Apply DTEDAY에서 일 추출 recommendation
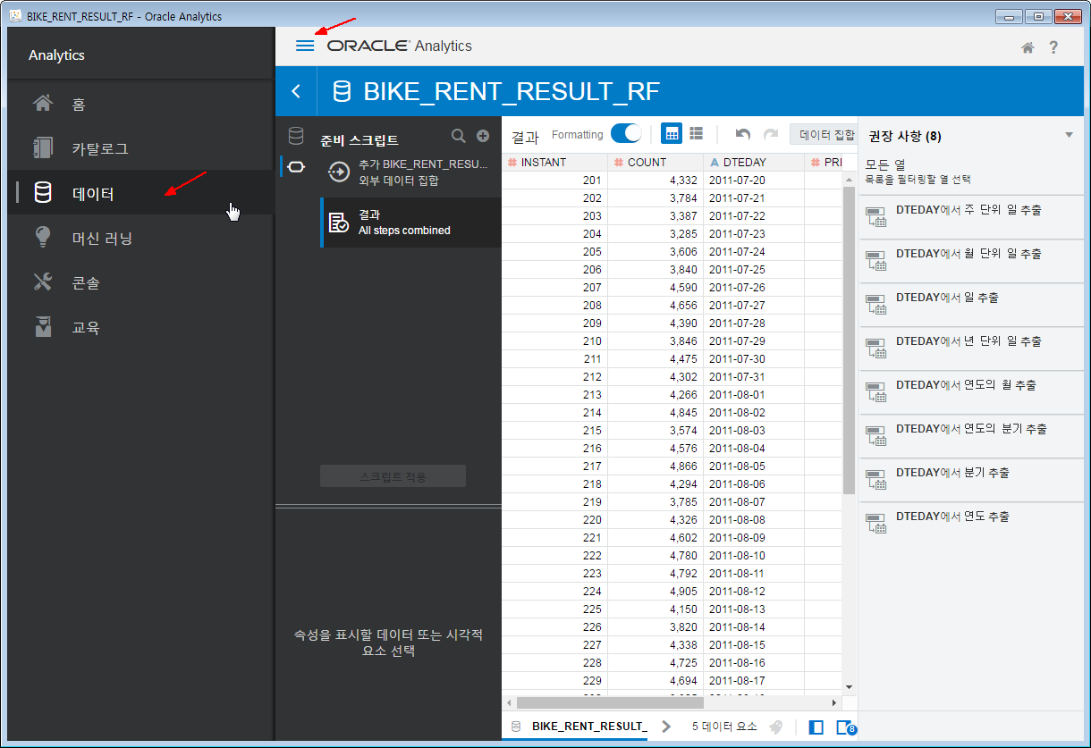This screenshot has width=1091, height=748. (x=971, y=305)
